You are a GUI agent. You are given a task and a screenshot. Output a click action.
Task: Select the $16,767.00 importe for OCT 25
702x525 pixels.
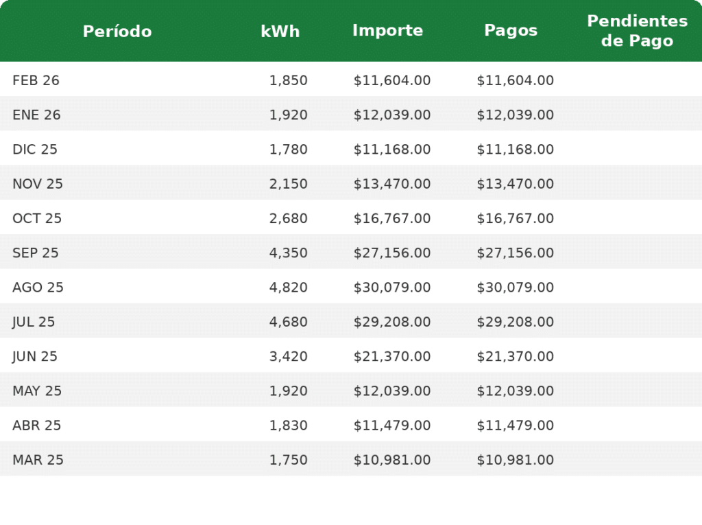391,218
